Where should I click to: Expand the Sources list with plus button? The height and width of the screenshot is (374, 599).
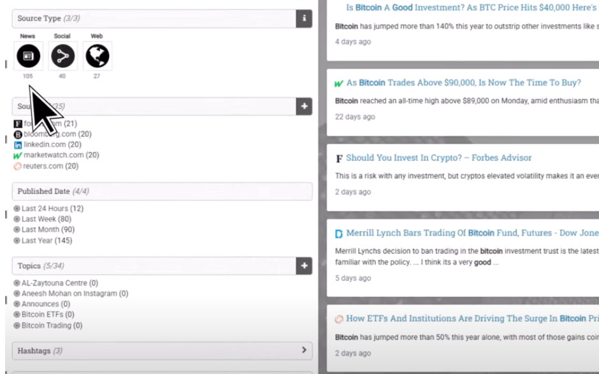pos(304,106)
